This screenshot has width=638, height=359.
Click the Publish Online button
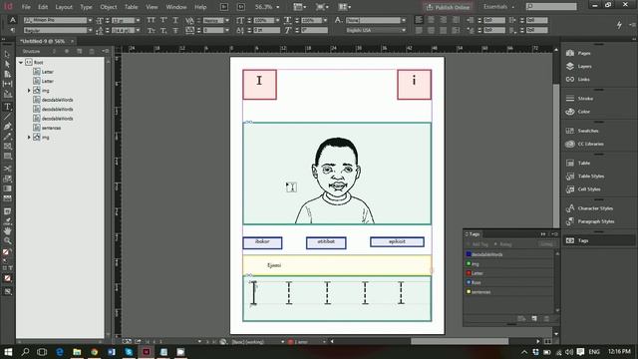448,7
